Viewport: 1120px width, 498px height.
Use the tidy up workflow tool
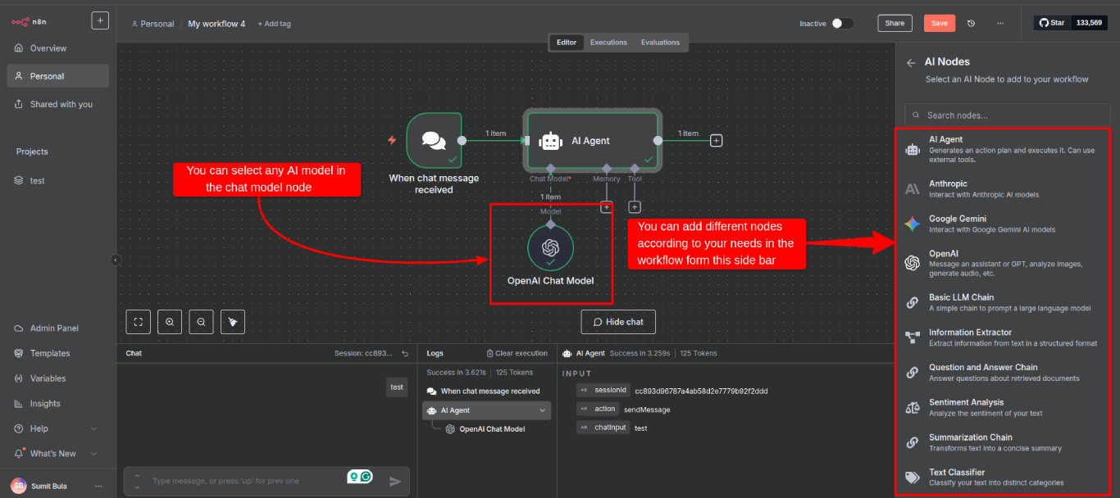click(x=232, y=321)
